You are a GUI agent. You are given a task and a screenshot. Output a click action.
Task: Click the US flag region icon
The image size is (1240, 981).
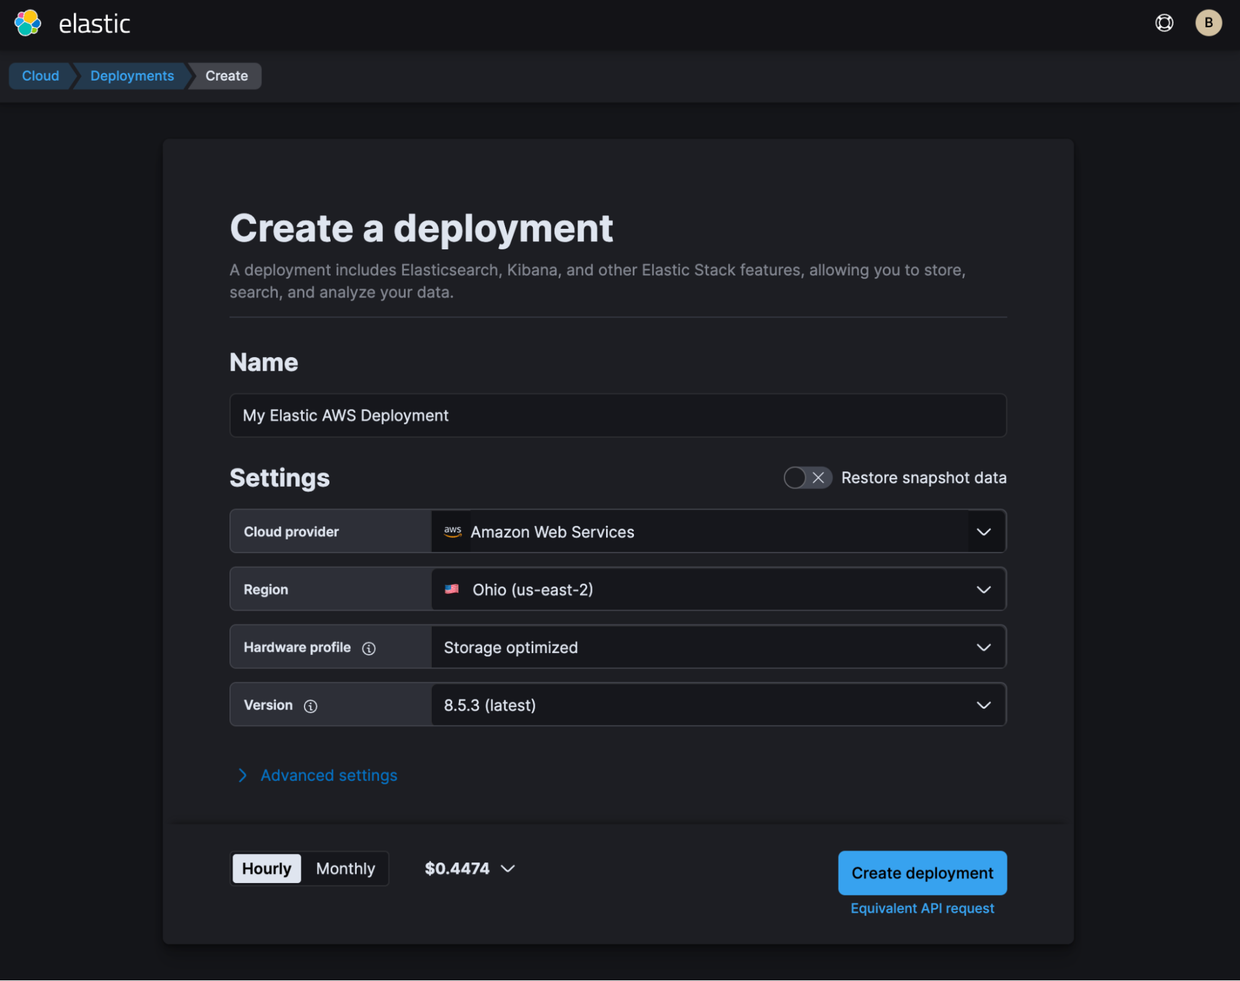coord(452,589)
